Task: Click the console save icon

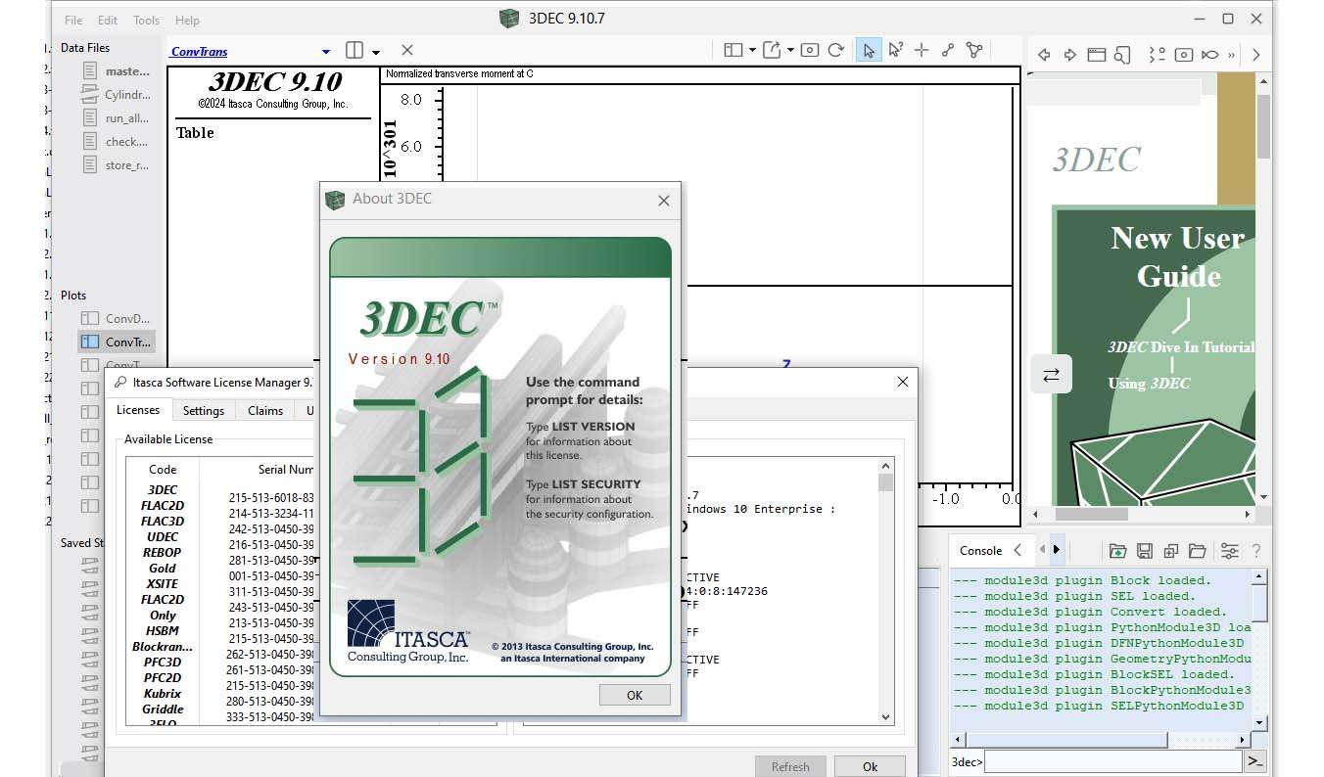Action: 1144,551
